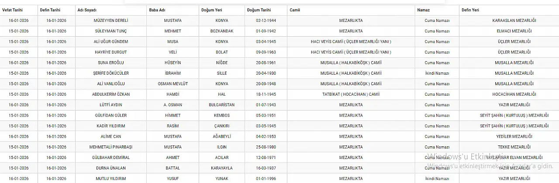Select the Baba Adı column header
This screenshot has height=183, width=559.
(x=156, y=10)
